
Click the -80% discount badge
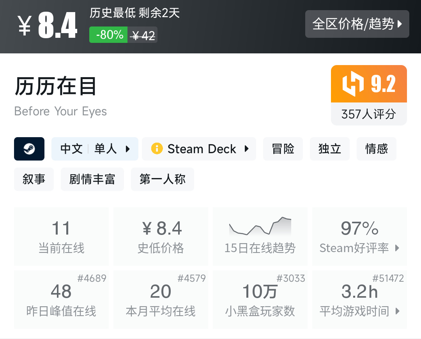pyautogui.click(x=109, y=35)
